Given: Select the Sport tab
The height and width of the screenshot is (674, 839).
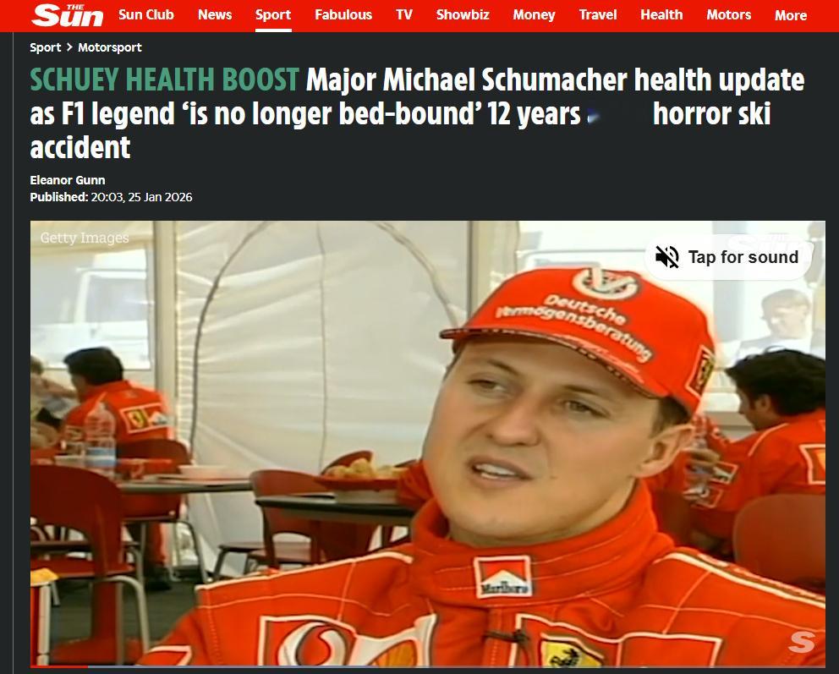Looking at the screenshot, I should [273, 15].
